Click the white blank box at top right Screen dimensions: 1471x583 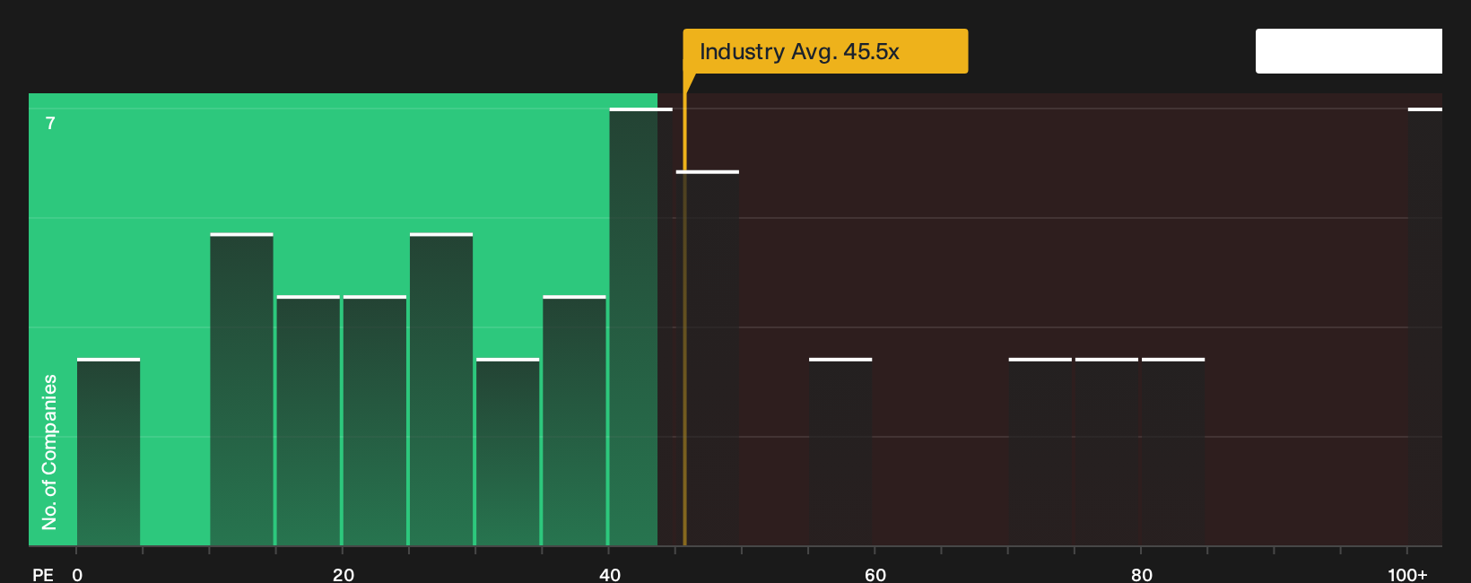tap(1349, 51)
